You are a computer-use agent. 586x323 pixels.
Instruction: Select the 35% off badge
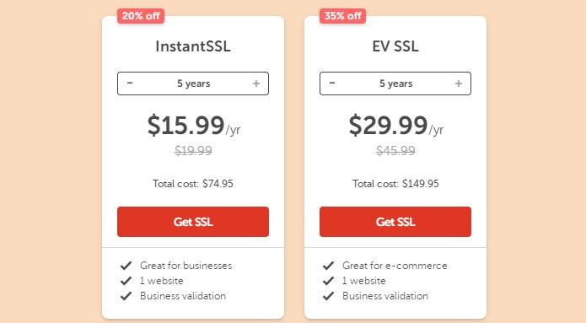[x=342, y=16]
